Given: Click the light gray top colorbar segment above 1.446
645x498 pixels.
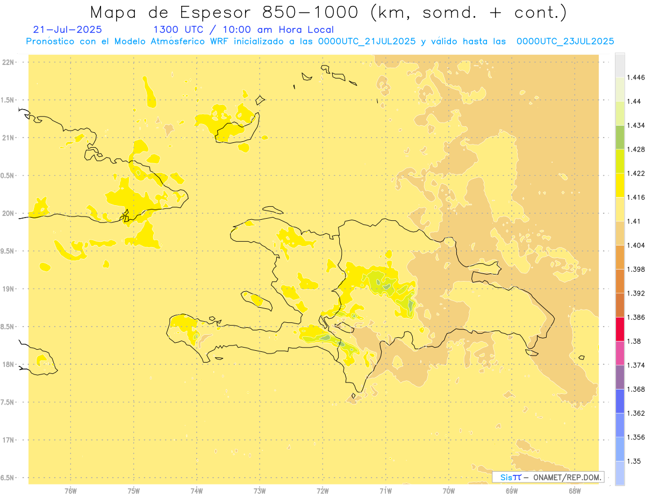Looking at the screenshot, I should [x=620, y=65].
